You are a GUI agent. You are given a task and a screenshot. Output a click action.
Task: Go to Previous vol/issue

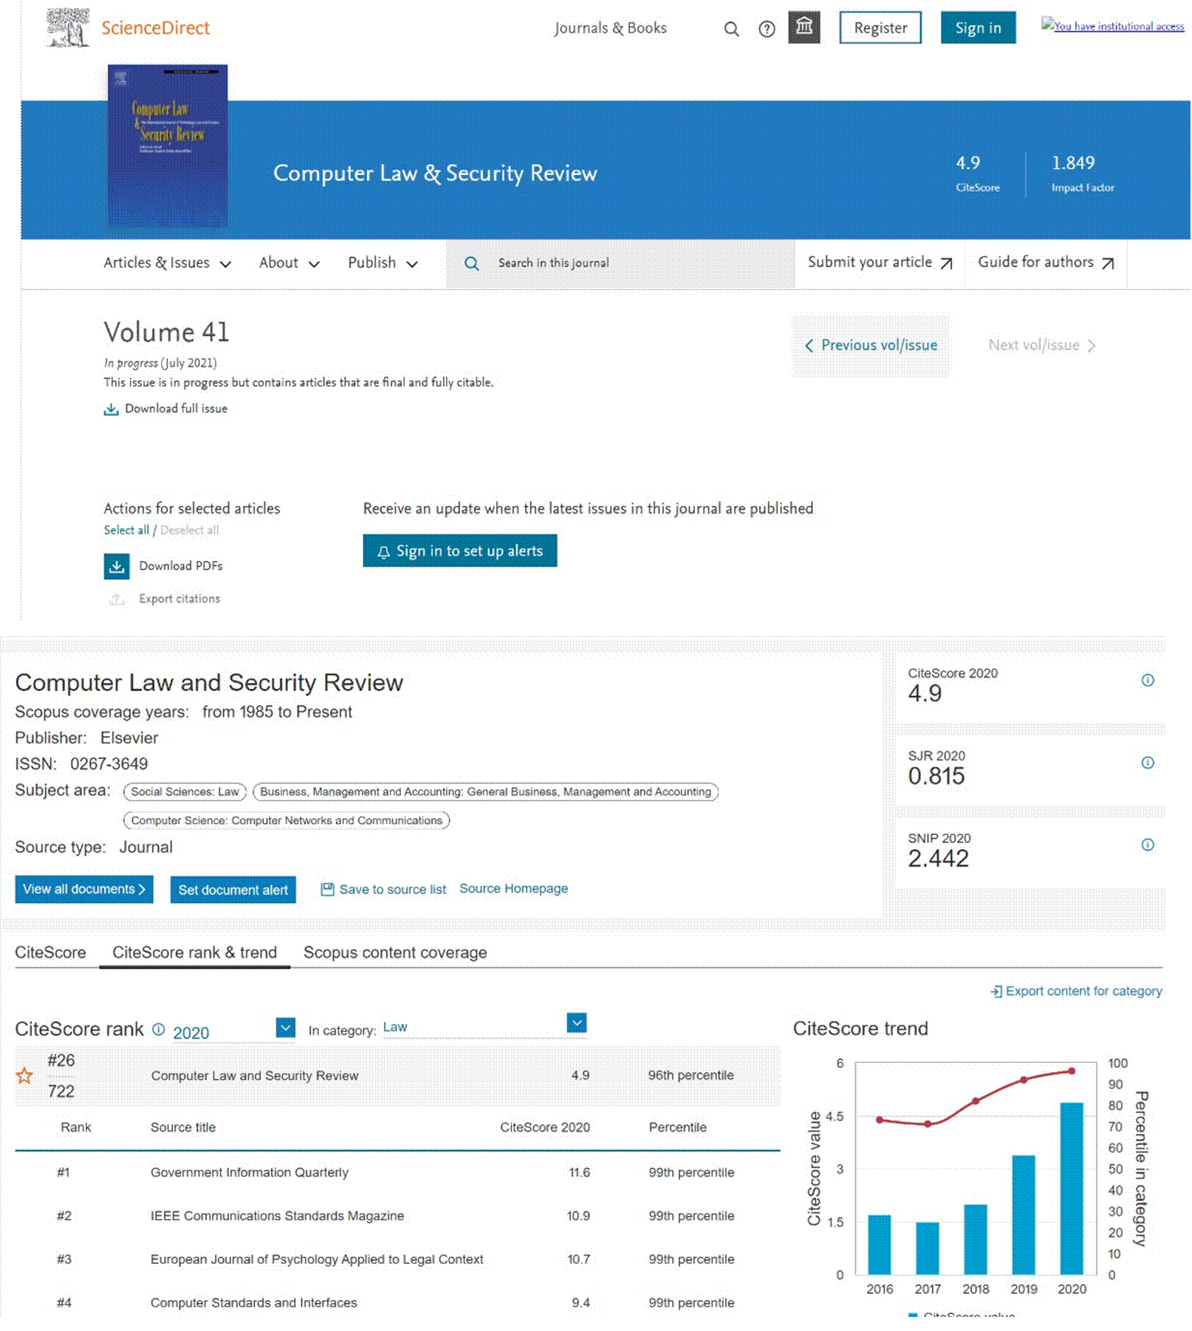point(871,345)
